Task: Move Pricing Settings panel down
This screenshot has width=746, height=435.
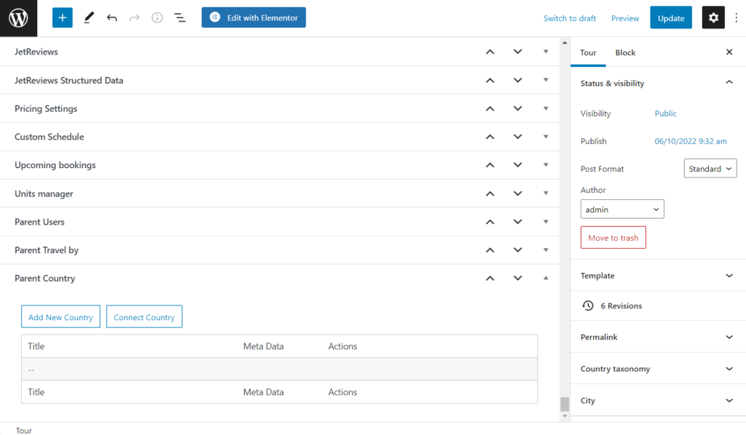Action: 518,109
